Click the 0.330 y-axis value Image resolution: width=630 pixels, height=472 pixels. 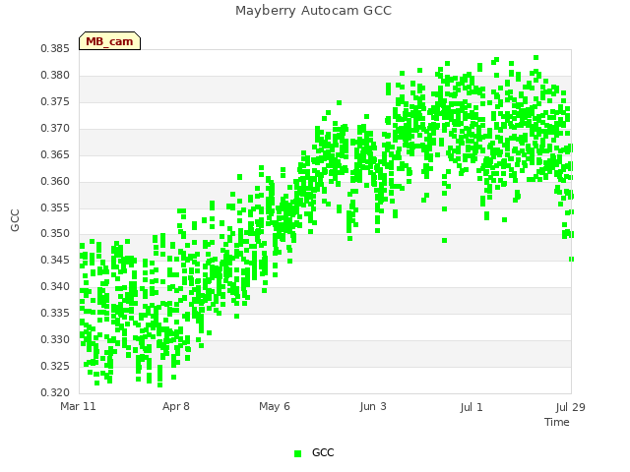[55, 339]
